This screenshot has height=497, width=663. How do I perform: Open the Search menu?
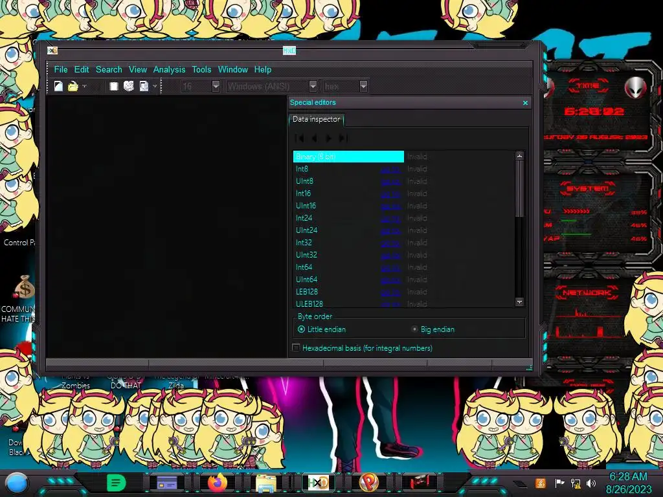[109, 69]
